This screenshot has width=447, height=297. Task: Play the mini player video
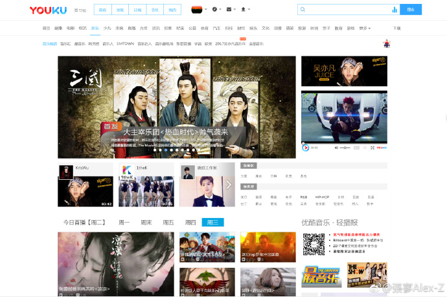(x=305, y=148)
